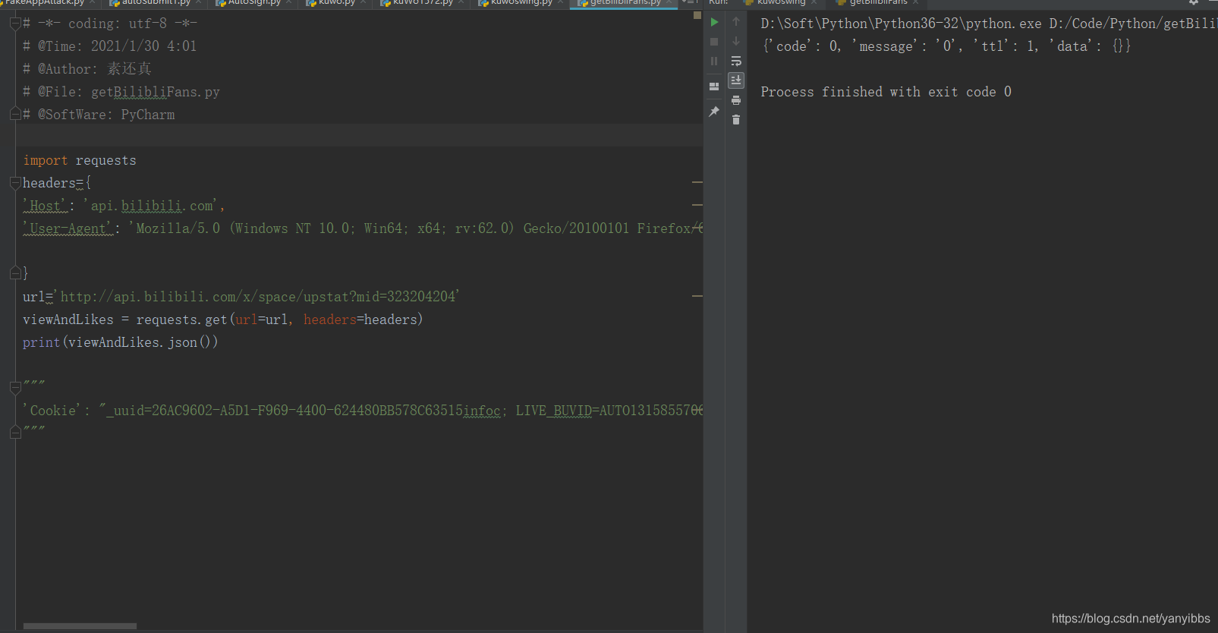Click the '# @Time: 2021/1/30 4:01' comment
This screenshot has height=633, width=1218.
(110, 46)
